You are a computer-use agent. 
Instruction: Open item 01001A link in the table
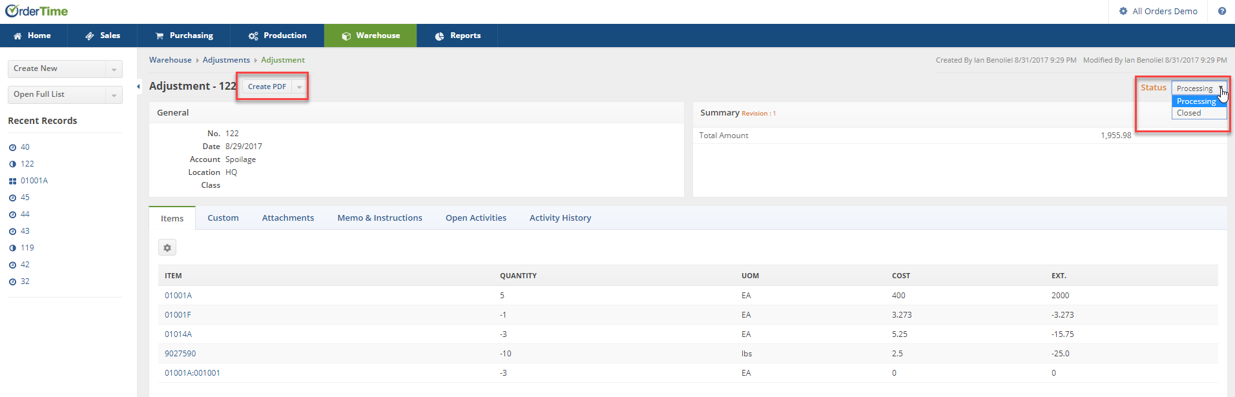point(178,296)
